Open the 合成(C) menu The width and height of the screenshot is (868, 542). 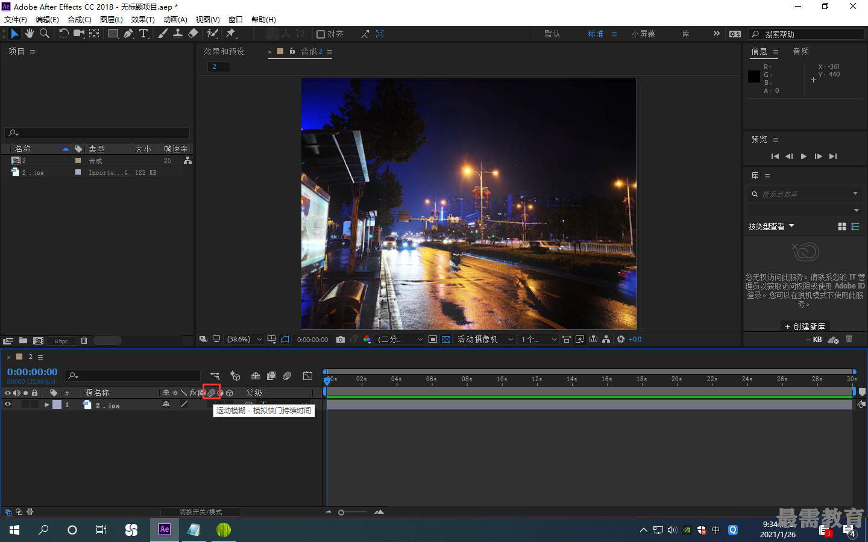coord(80,19)
